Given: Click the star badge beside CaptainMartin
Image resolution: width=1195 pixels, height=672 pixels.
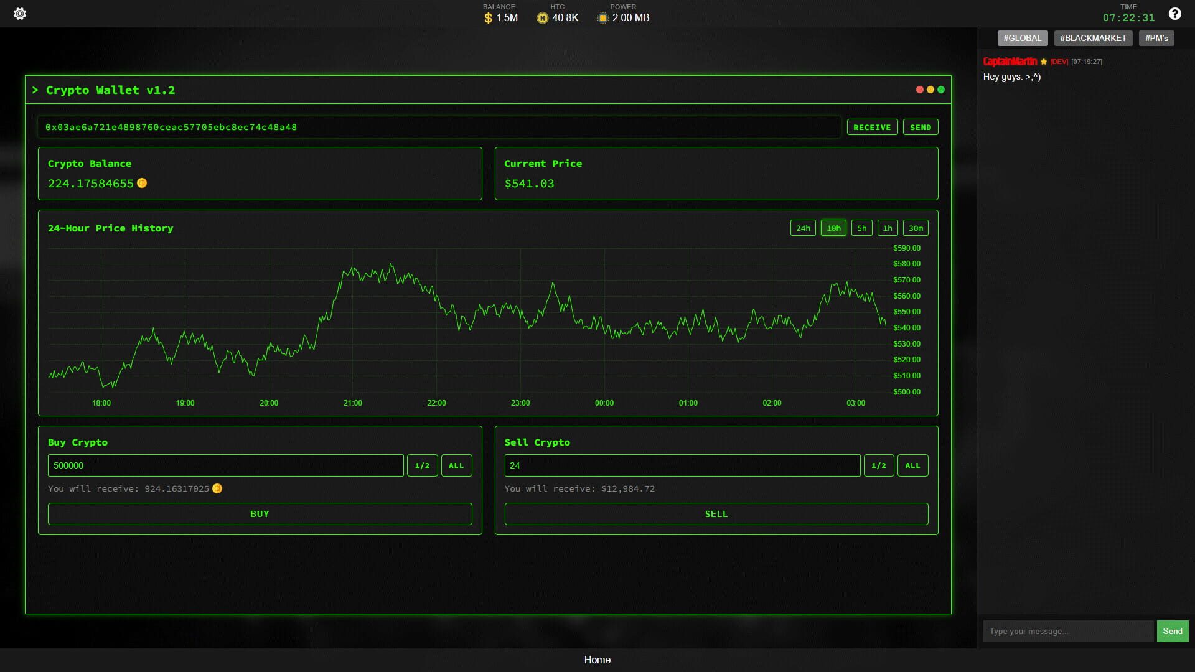Looking at the screenshot, I should point(1043,62).
